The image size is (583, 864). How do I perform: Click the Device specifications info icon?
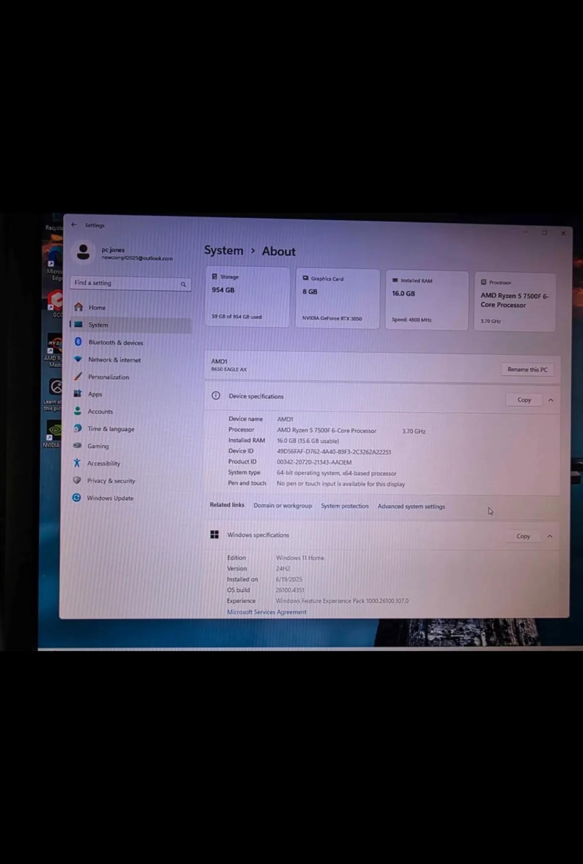point(216,396)
